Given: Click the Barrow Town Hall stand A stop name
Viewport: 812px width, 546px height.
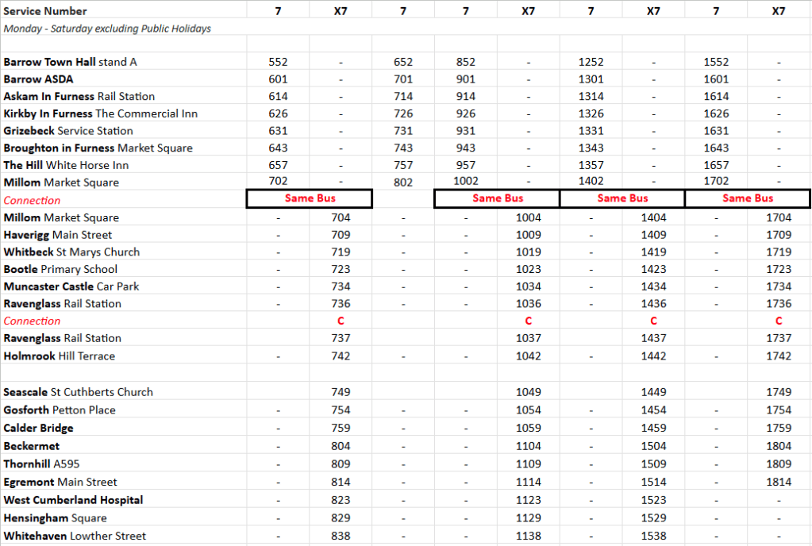Looking at the screenshot, I should 75,62.
